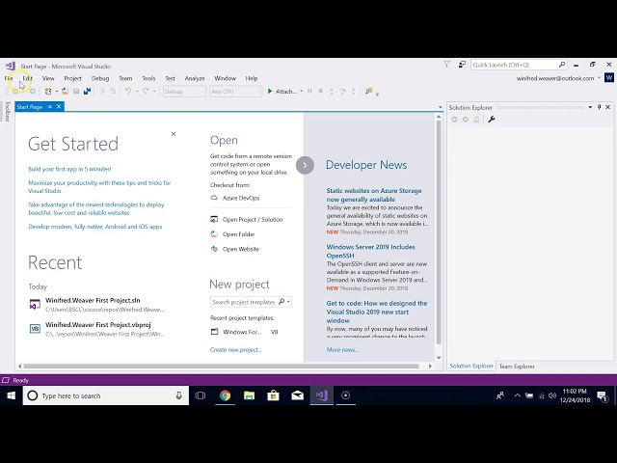Open the File menu

9,78
